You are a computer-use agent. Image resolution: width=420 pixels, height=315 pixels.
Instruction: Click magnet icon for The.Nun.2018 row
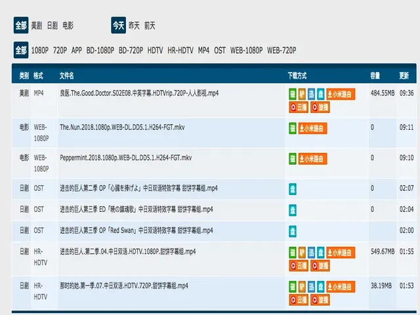293,129
